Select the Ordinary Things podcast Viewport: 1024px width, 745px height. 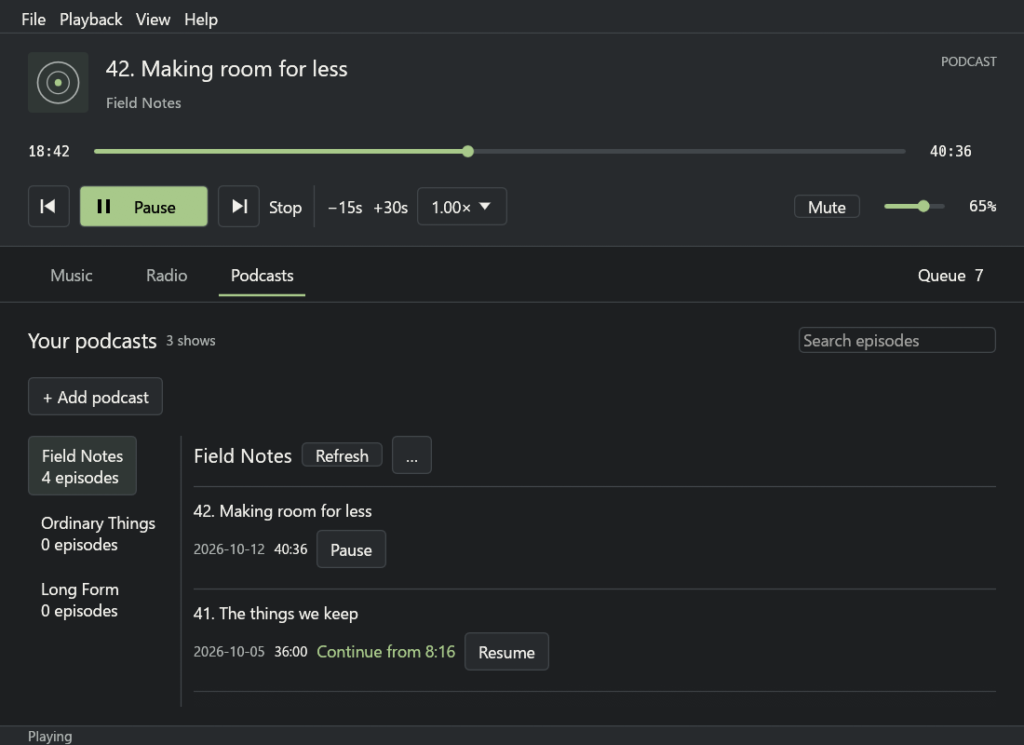point(98,534)
